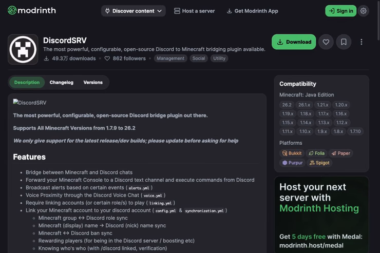Click the 1.9.x version tag
Screen dimensions: 380x253
click(322, 131)
